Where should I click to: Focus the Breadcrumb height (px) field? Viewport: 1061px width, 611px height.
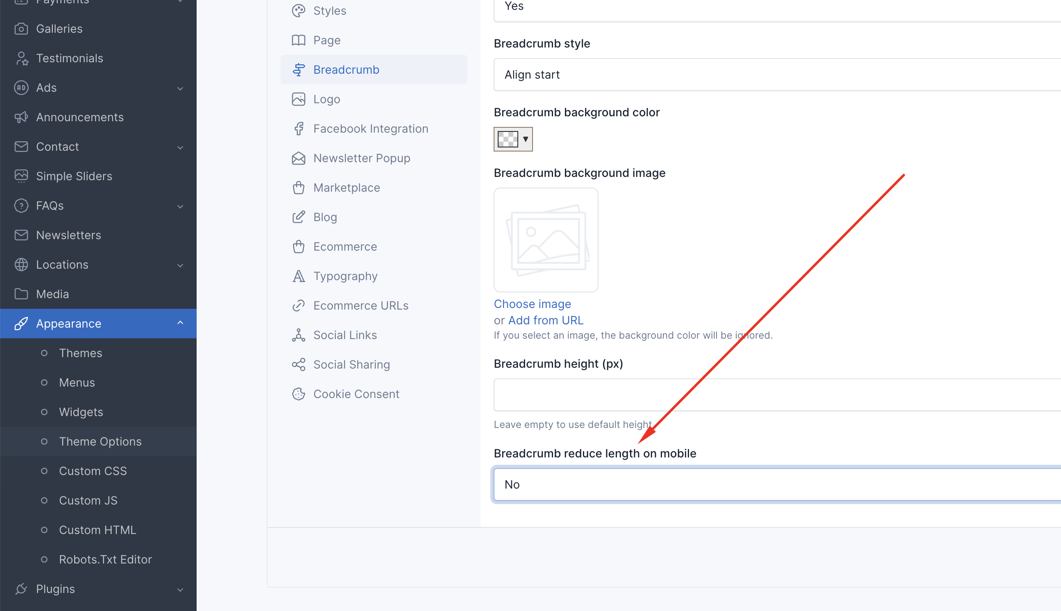pos(777,394)
